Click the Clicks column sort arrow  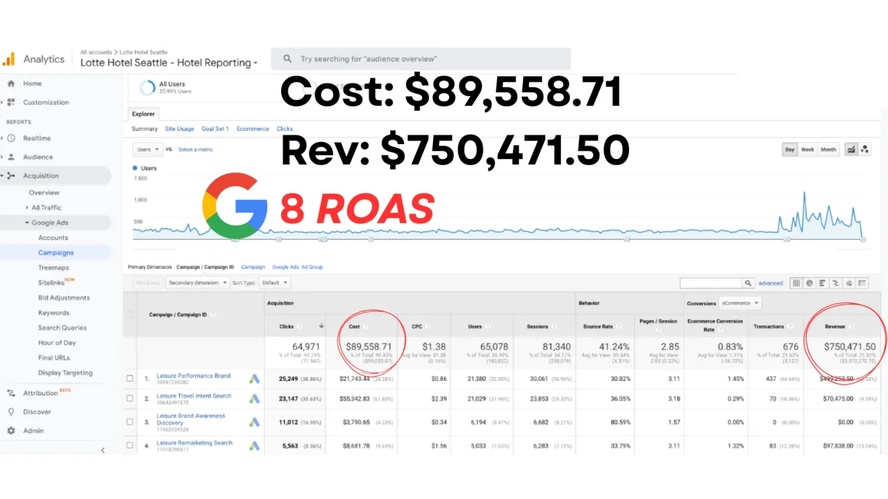(x=321, y=326)
